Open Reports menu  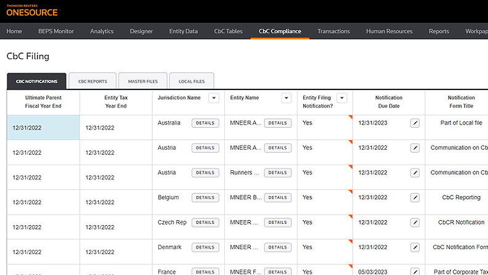pyautogui.click(x=439, y=31)
